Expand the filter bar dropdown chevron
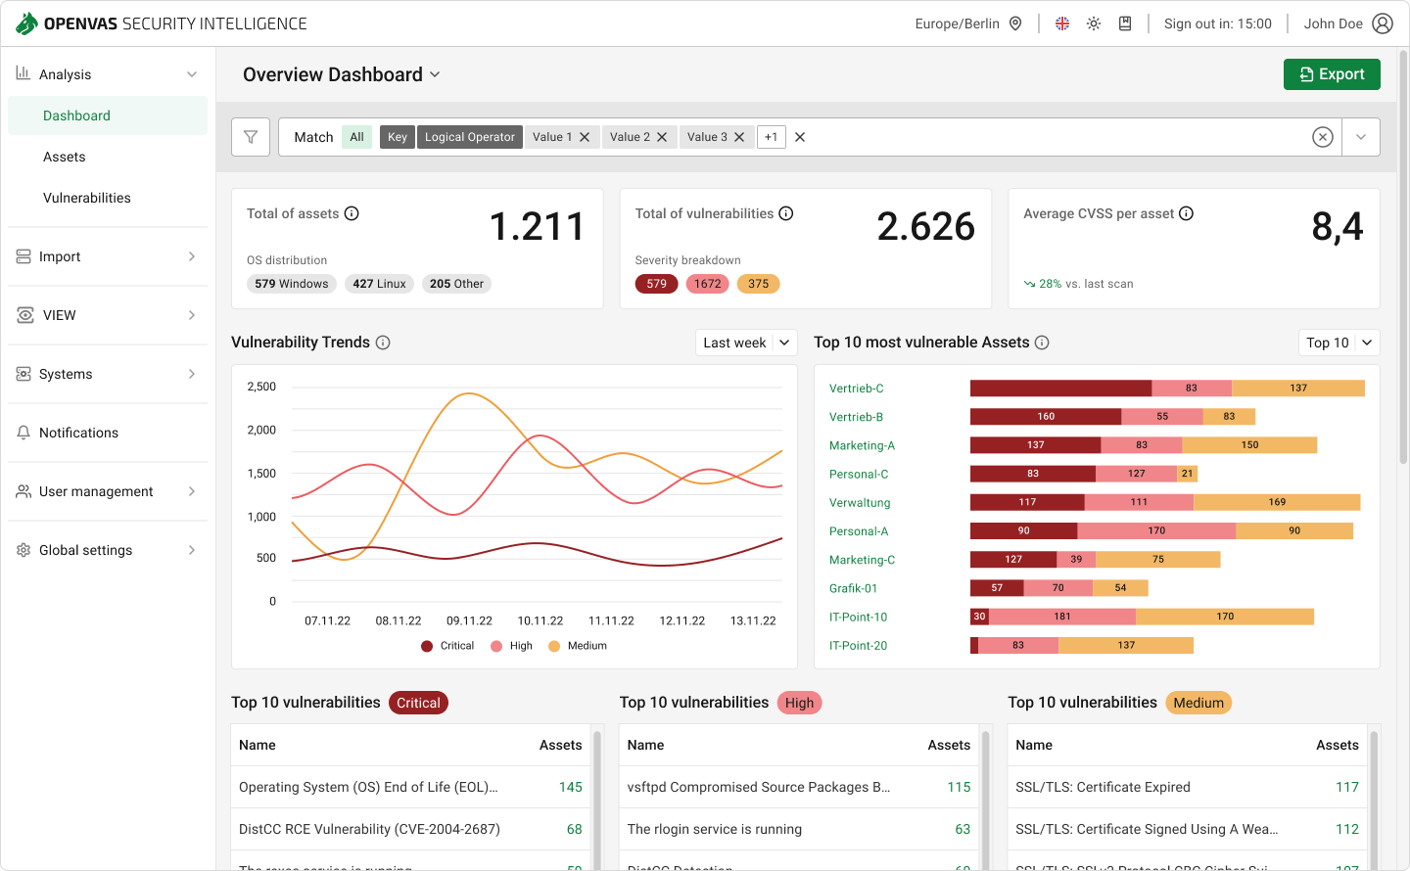The width and height of the screenshot is (1410, 871). (x=1361, y=137)
